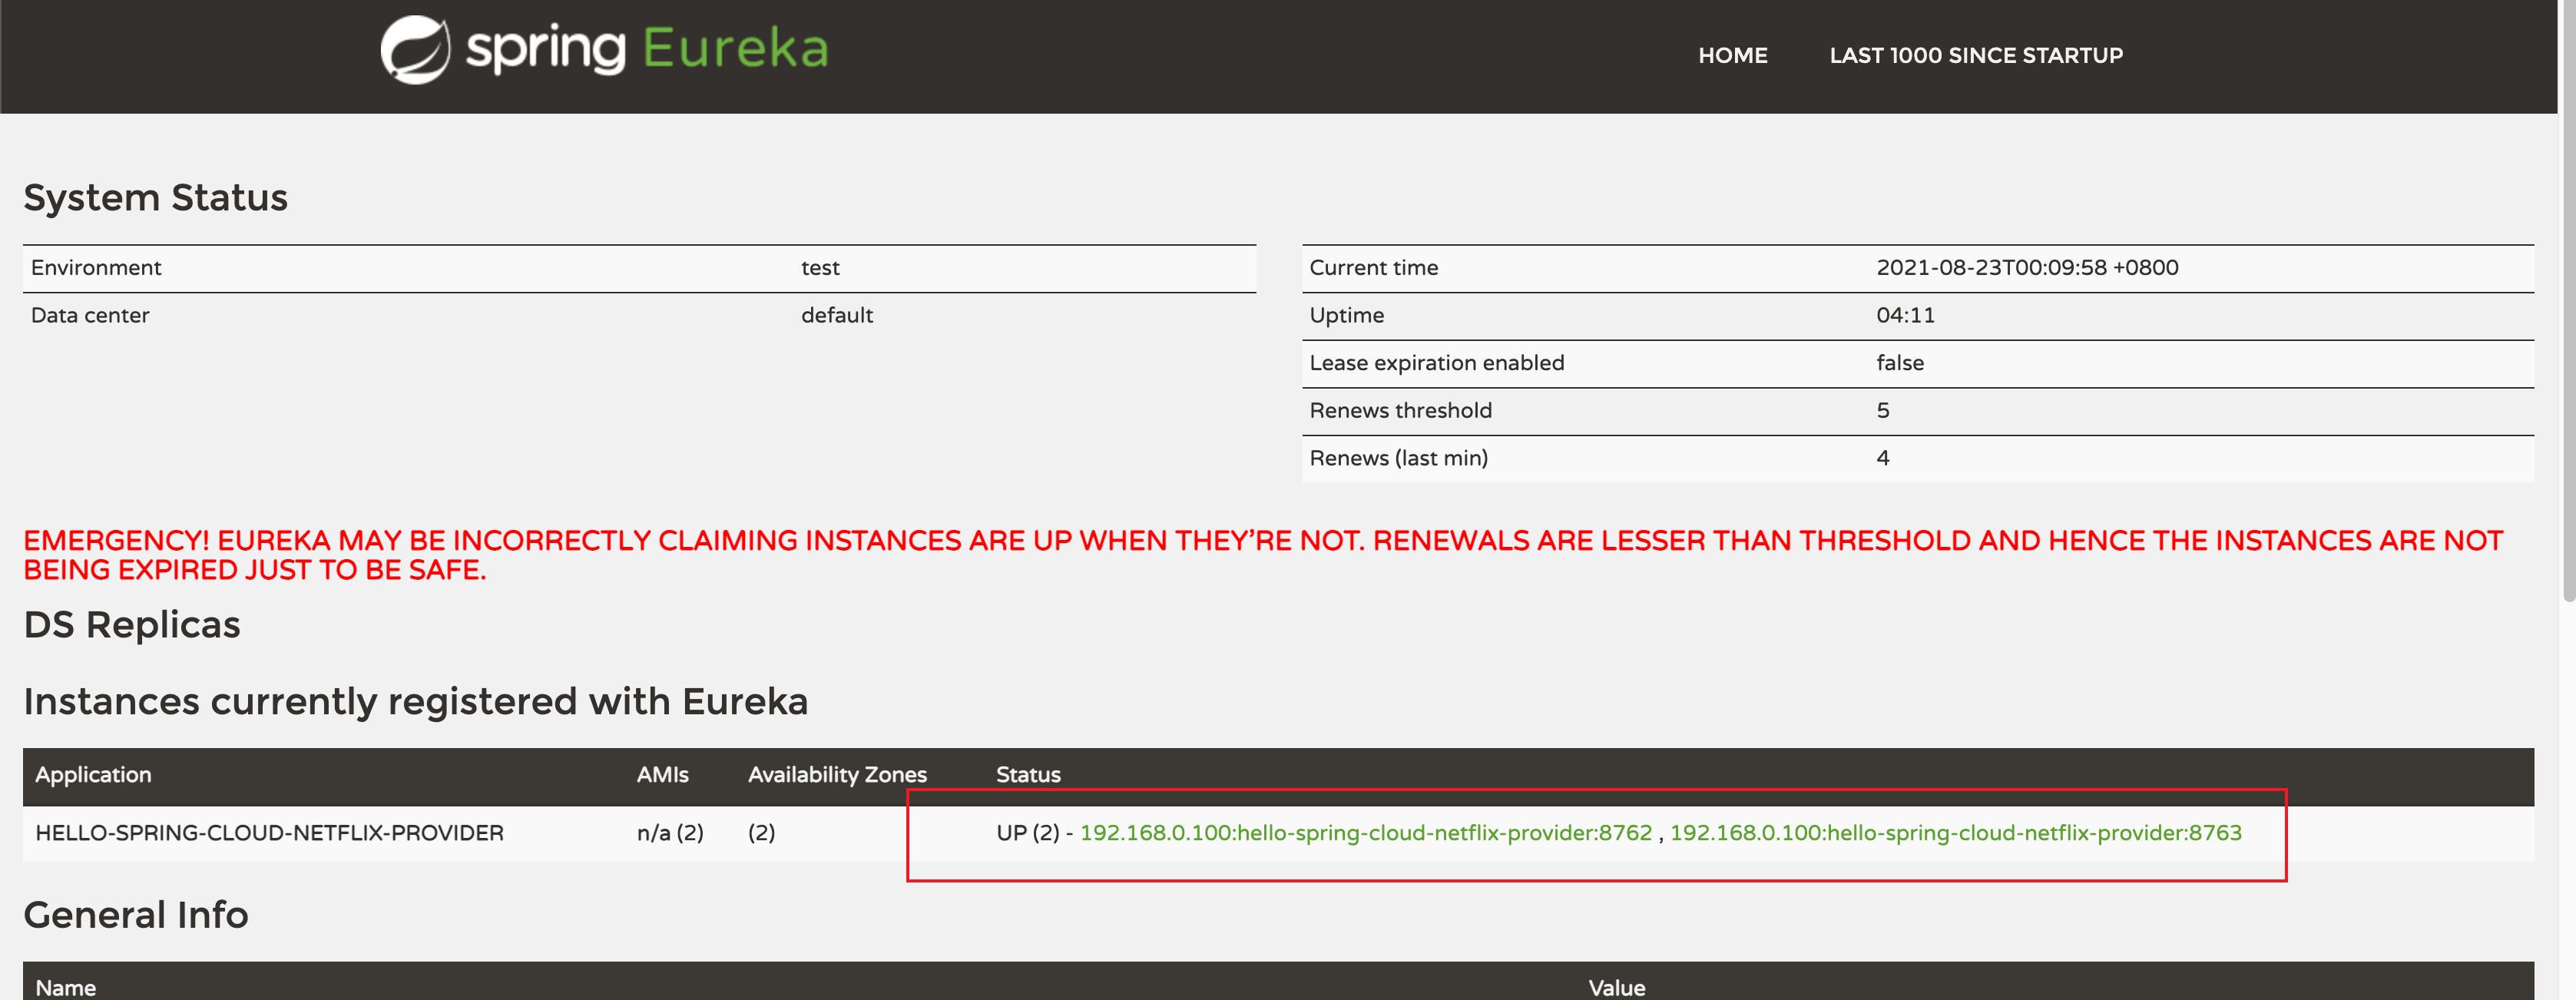Click the Lease expiration enabled value 'false'
Viewport: 2576px width, 1000px height.
pos(1899,363)
